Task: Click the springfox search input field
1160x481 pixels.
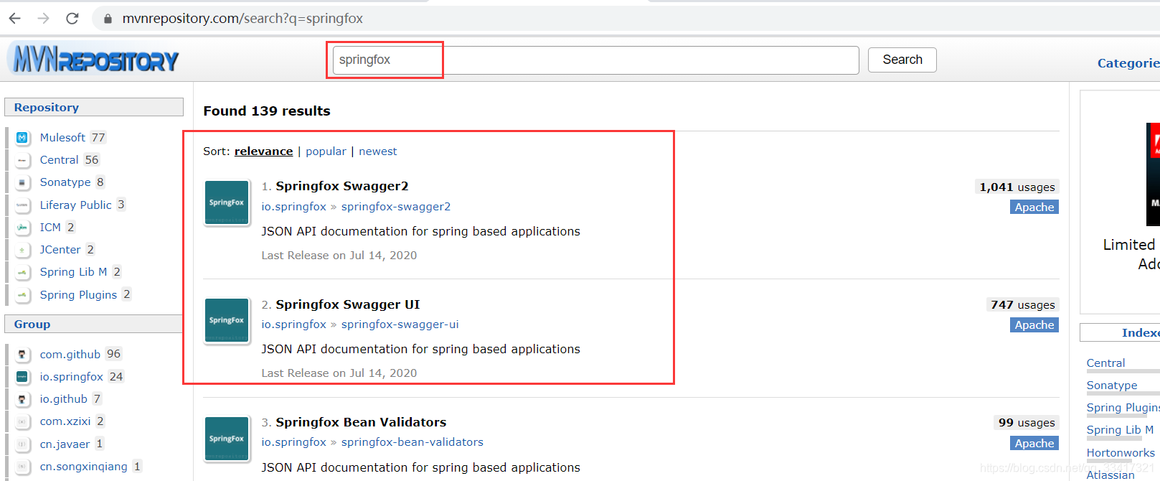Action: click(595, 60)
